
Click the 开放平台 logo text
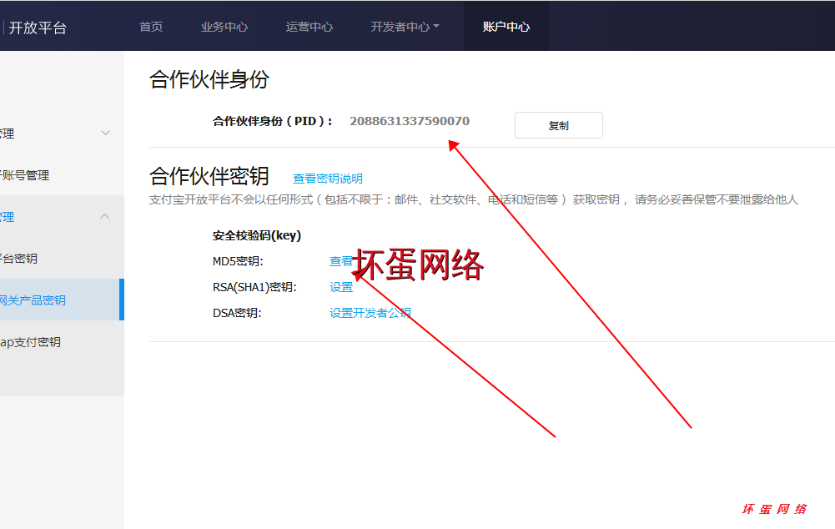tap(38, 28)
